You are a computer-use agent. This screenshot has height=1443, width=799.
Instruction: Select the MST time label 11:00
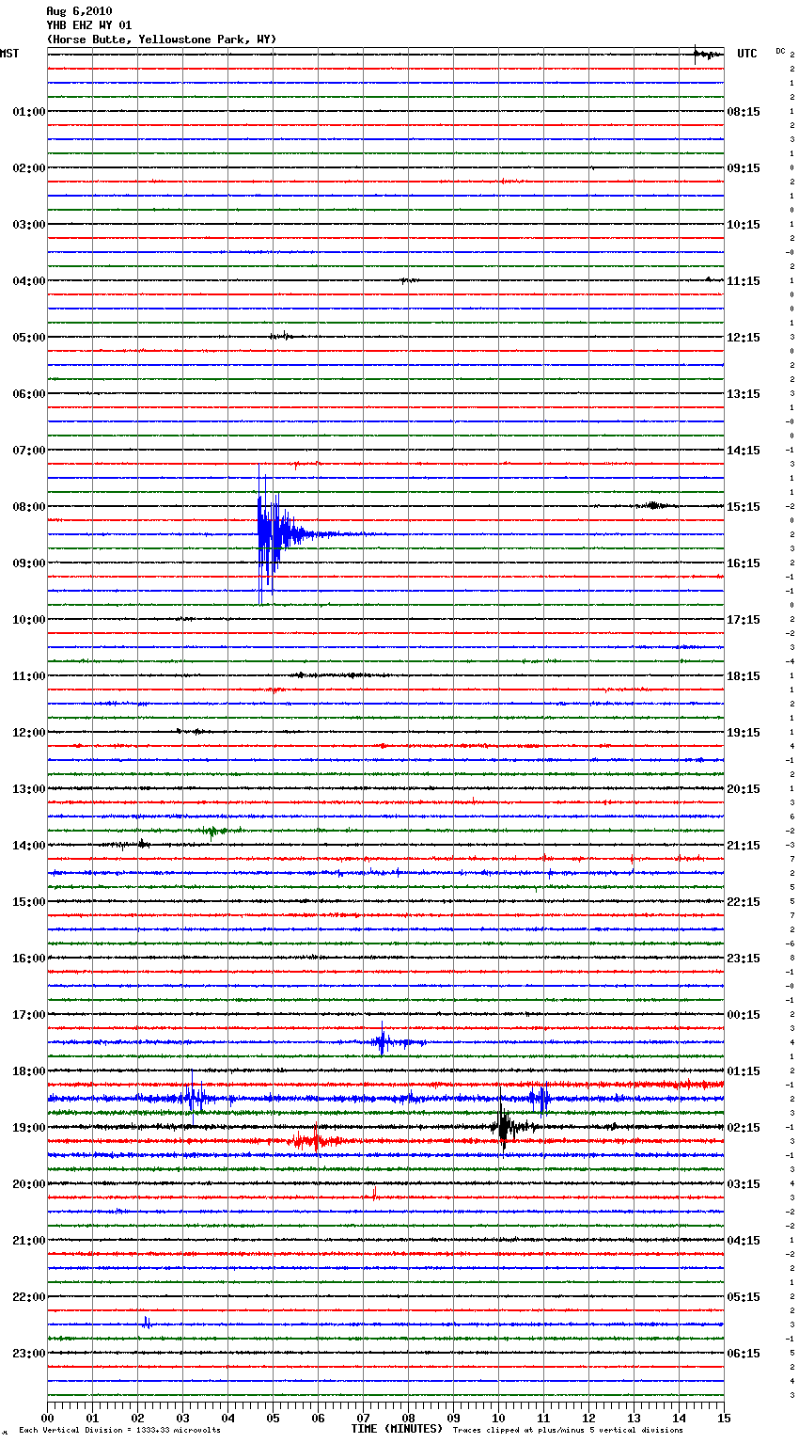coord(28,676)
